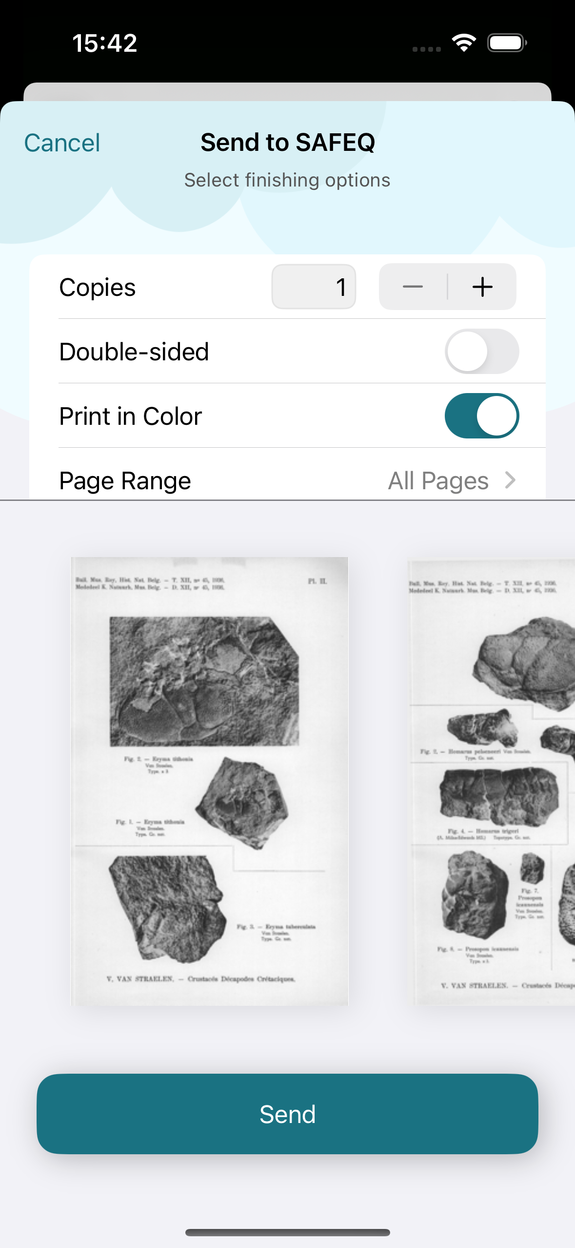Tap the Copies row label
Screen dimensions: 575x1248
(98, 287)
